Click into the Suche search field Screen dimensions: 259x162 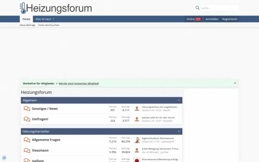219,8
